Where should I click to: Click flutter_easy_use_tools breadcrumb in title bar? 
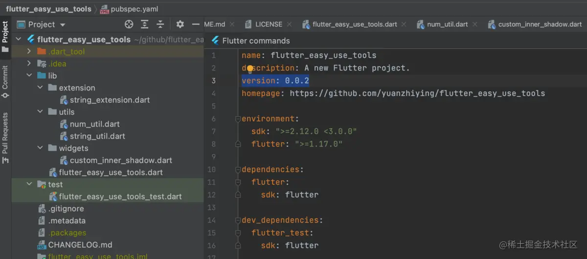(x=48, y=9)
